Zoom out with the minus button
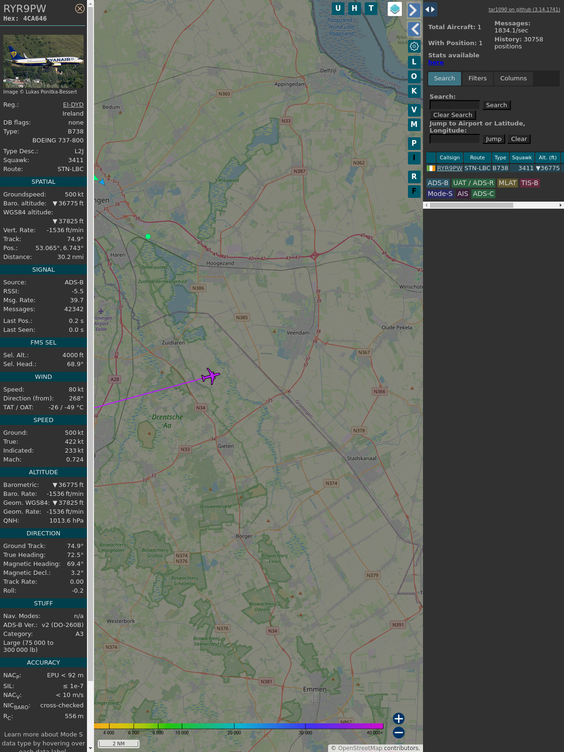The width and height of the screenshot is (564, 752). 399,733
